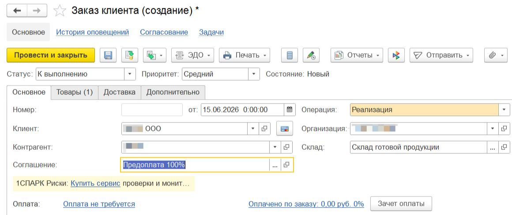Click the Склад готовой продукции field
The width and height of the screenshot is (512, 215).
[x=418, y=147]
